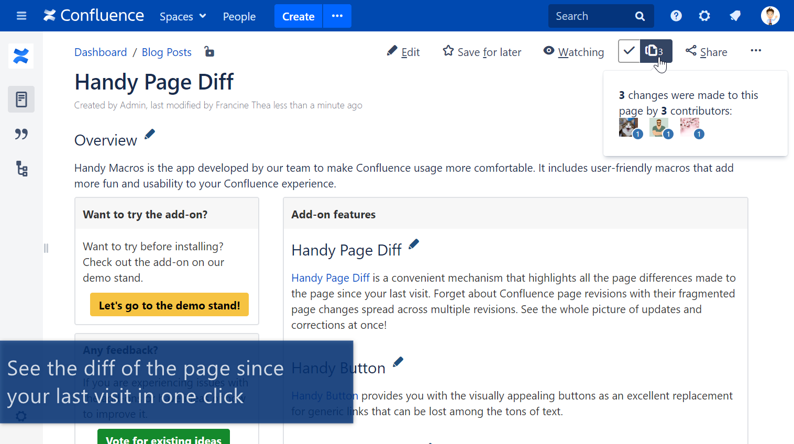Click the Share button
The width and height of the screenshot is (794, 444).
[x=707, y=52]
